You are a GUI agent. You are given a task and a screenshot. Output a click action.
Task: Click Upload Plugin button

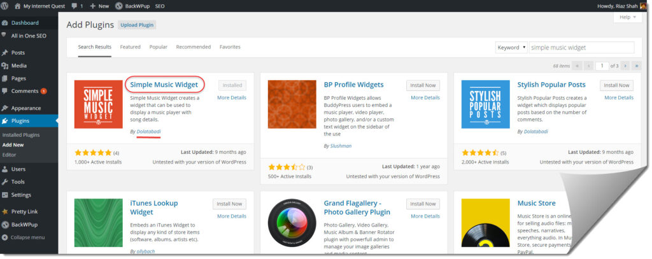138,25
